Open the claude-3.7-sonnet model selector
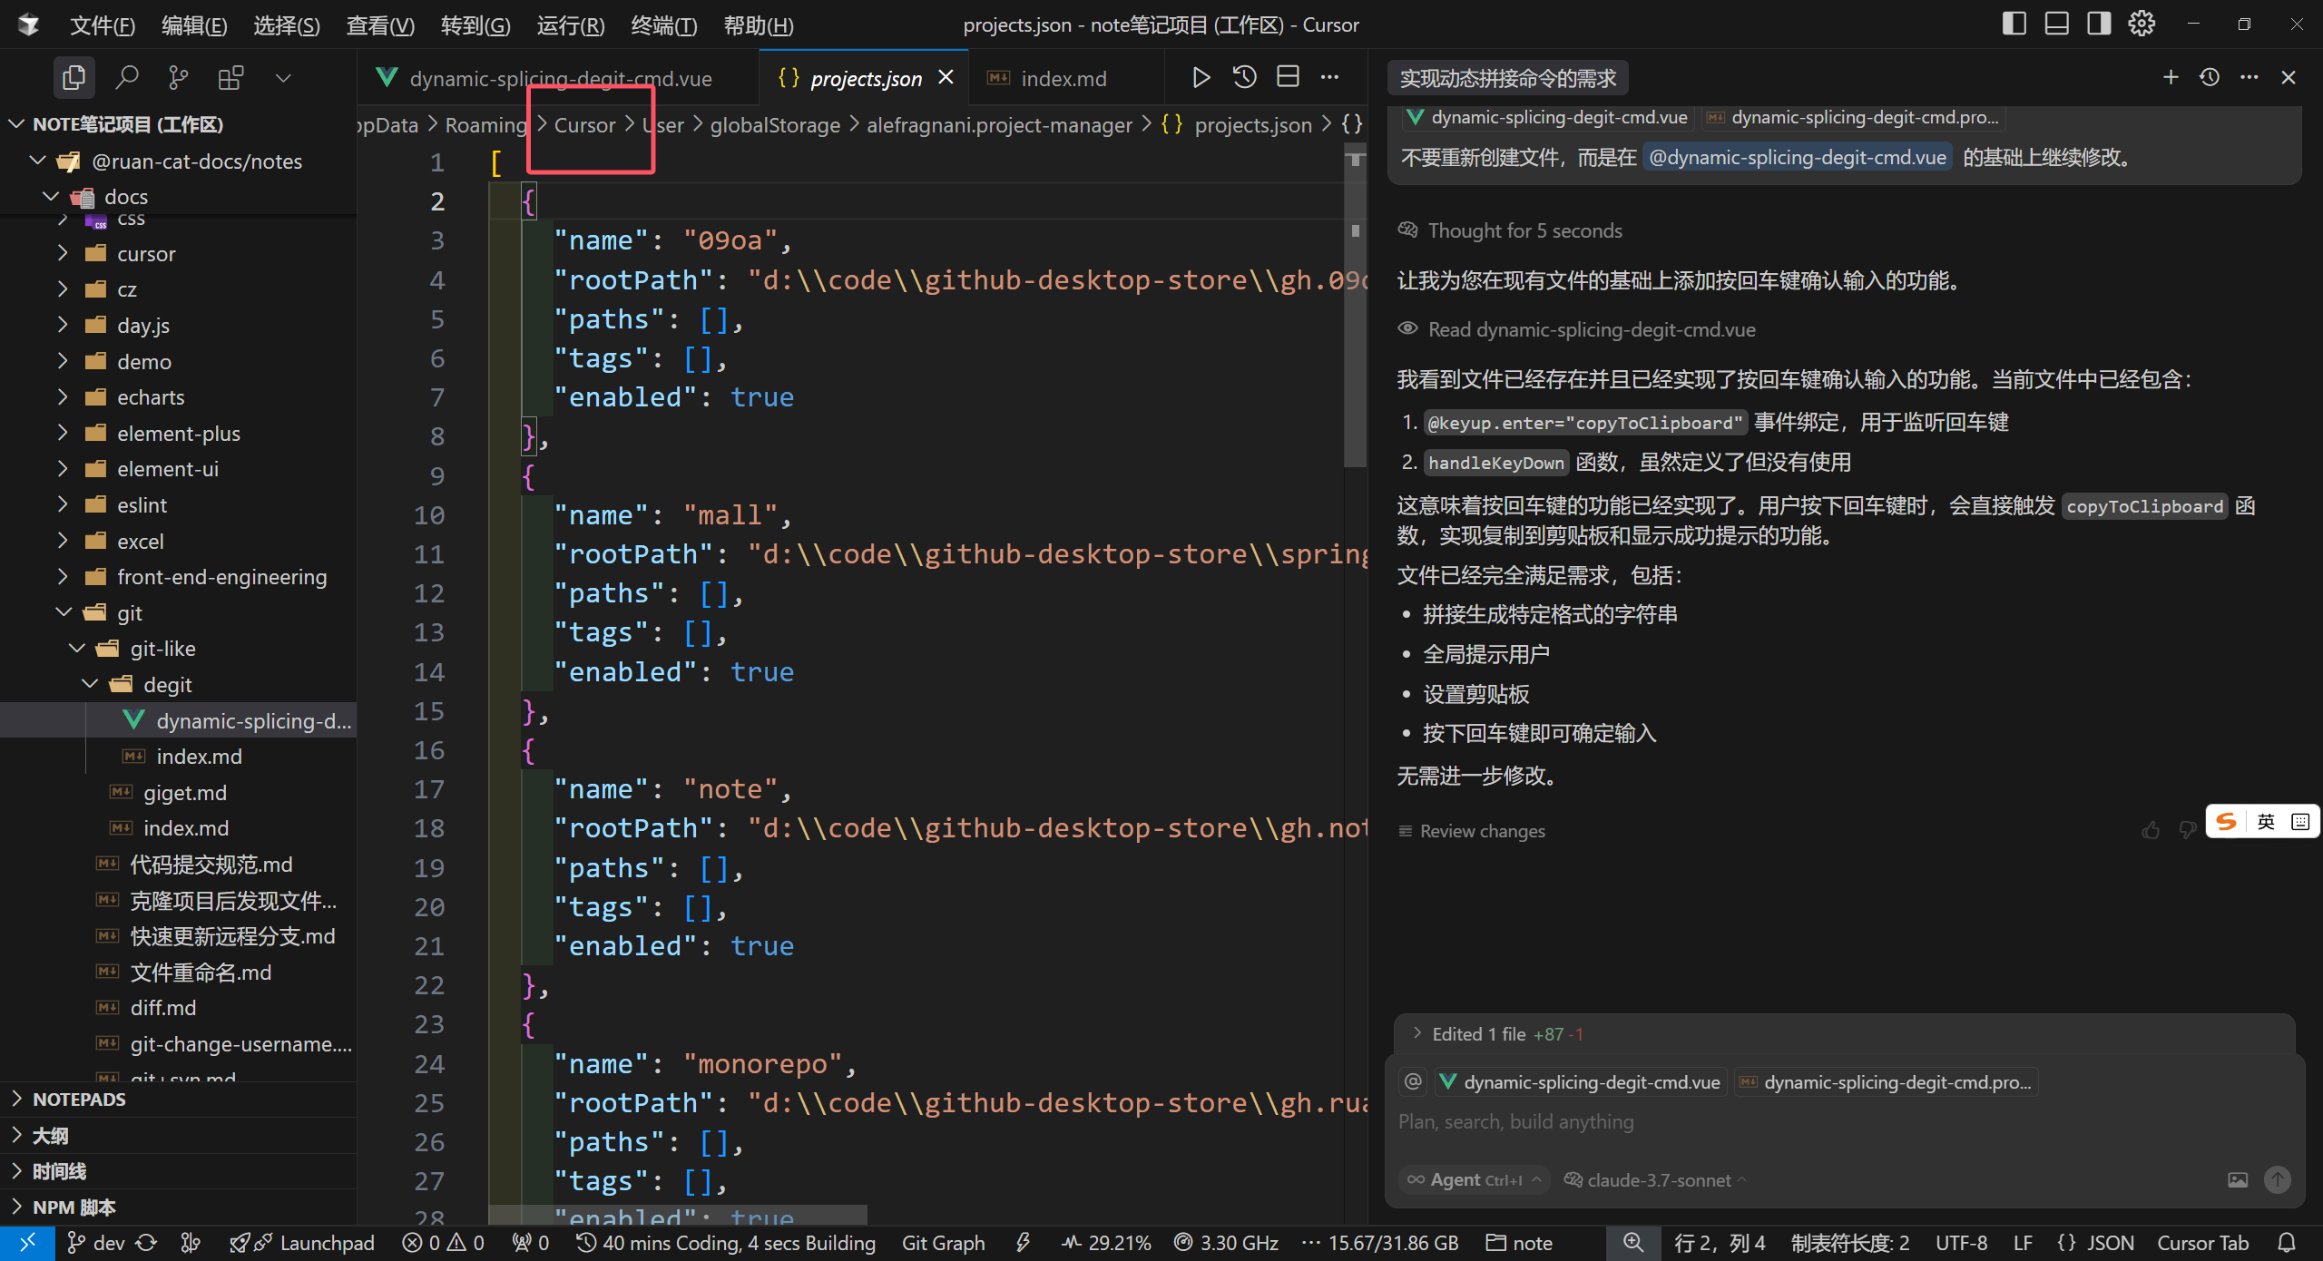Image resolution: width=2323 pixels, height=1261 pixels. [x=1655, y=1179]
